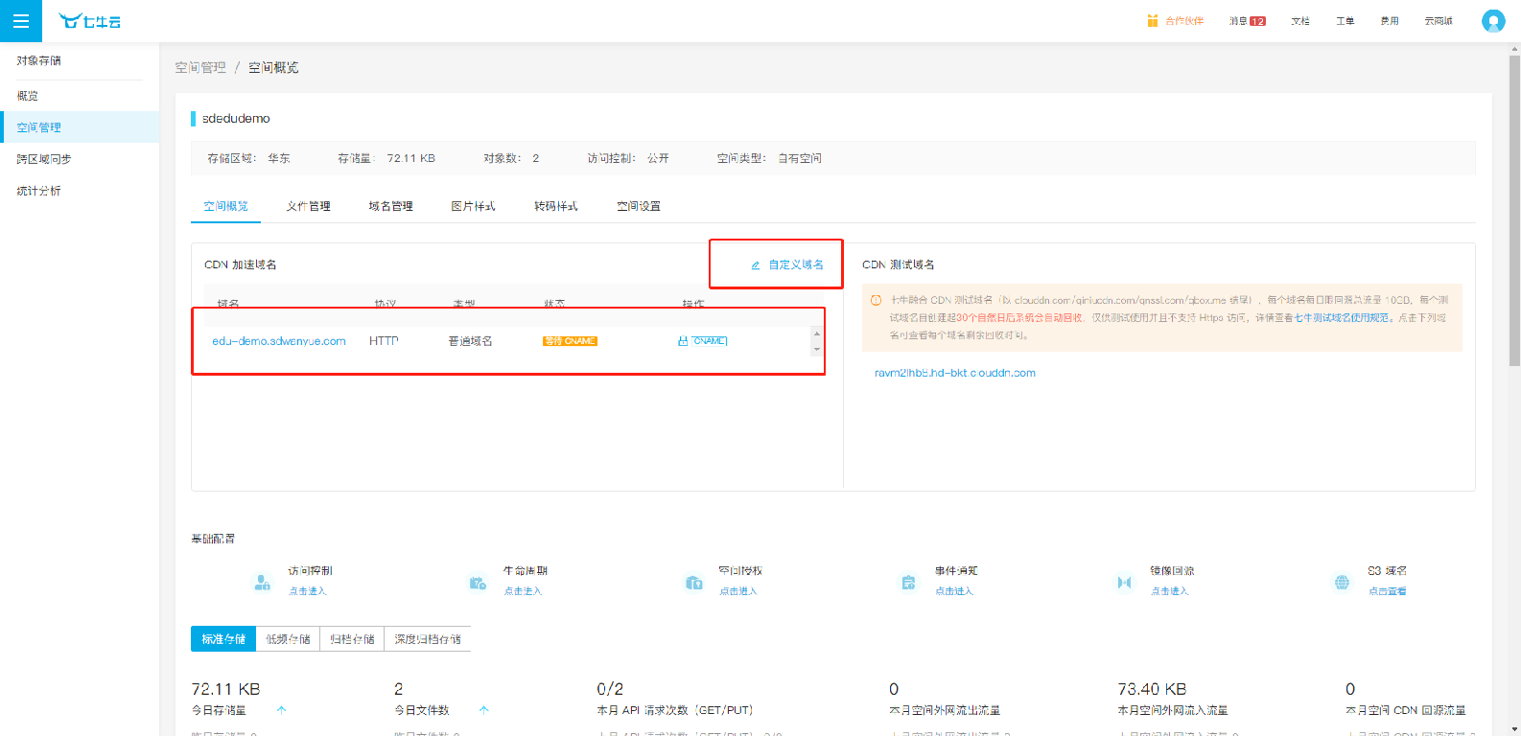Click the orange warning icon in the CDN 测试域名 notice
This screenshot has height=736, width=1521.
(876, 300)
